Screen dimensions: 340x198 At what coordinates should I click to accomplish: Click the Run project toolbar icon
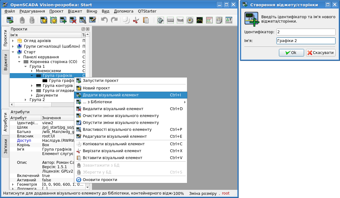point(10,20)
